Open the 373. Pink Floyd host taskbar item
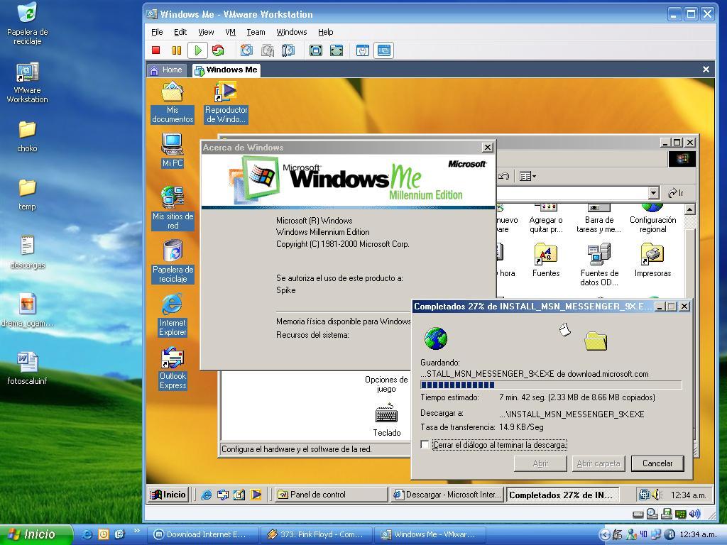The width and height of the screenshot is (727, 545). coord(317,534)
